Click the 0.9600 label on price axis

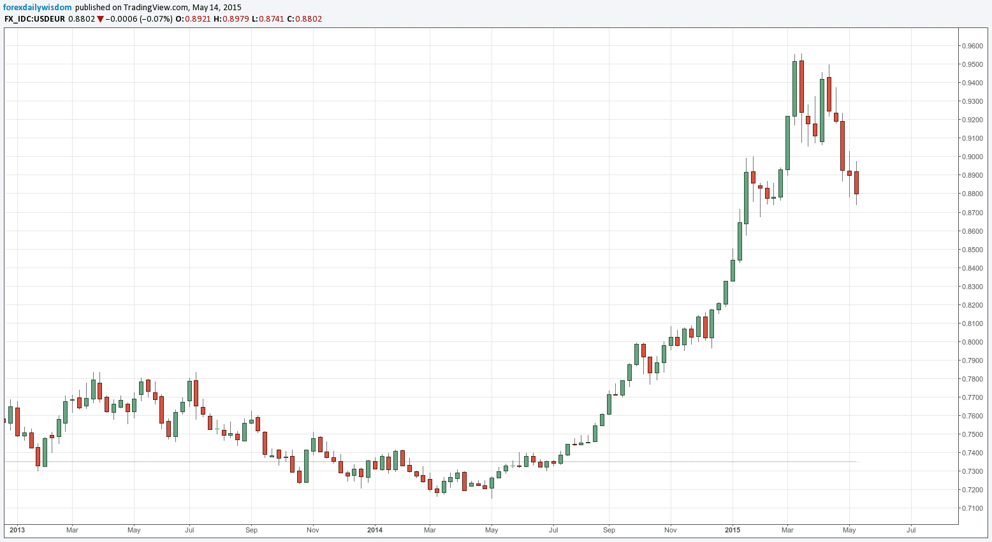[x=972, y=46]
